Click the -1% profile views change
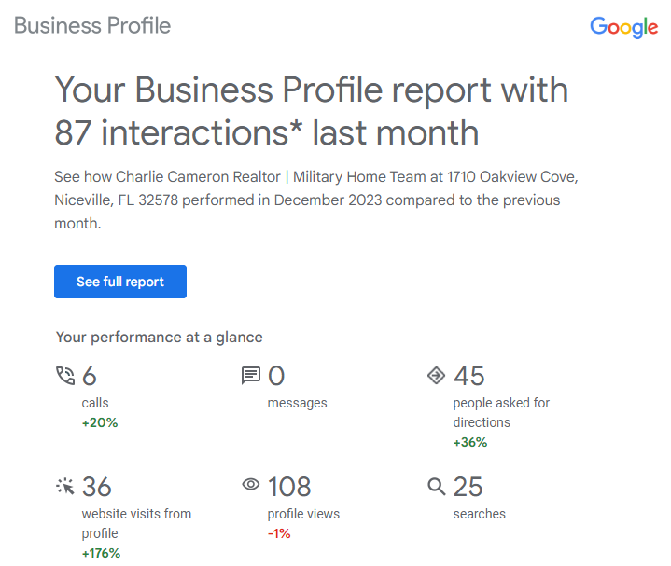 click(279, 533)
